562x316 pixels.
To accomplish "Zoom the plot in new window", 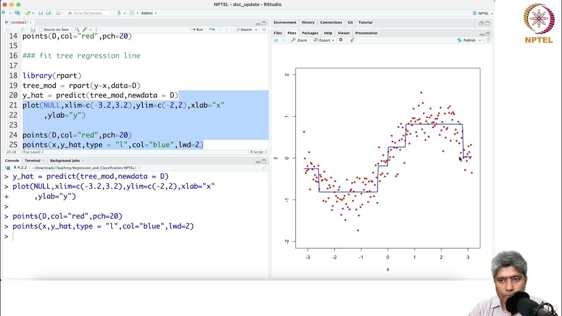I will coord(299,40).
